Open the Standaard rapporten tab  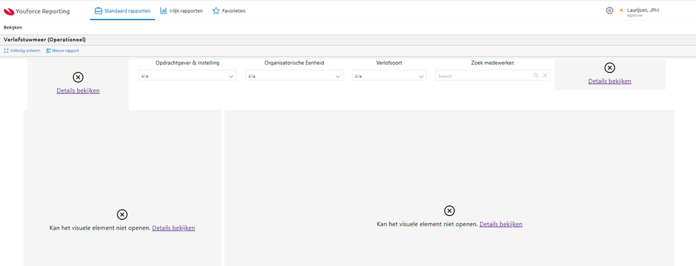click(x=123, y=10)
